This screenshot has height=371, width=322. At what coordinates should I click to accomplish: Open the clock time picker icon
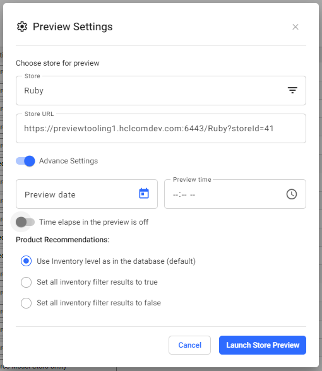click(x=292, y=194)
